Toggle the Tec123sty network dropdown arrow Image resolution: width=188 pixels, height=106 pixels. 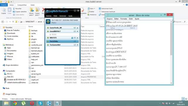click(77, 41)
